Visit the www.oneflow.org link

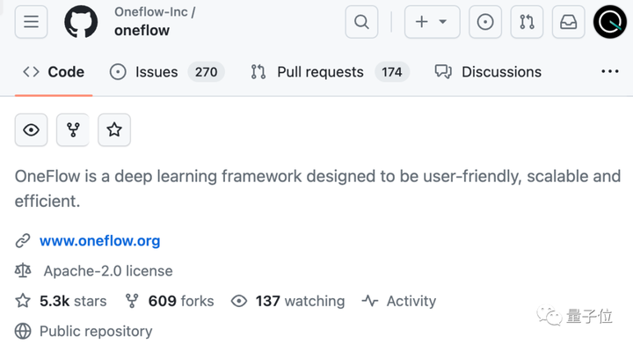click(99, 241)
